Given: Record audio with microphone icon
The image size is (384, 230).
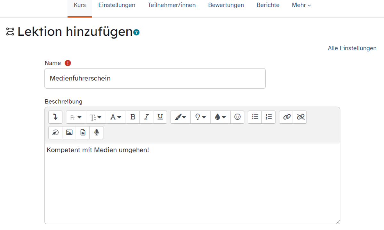Looking at the screenshot, I should (x=96, y=133).
